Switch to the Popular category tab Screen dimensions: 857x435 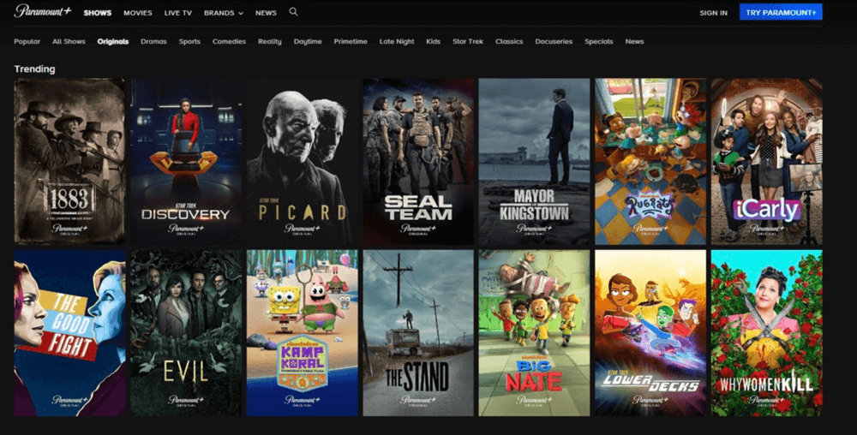tap(27, 41)
